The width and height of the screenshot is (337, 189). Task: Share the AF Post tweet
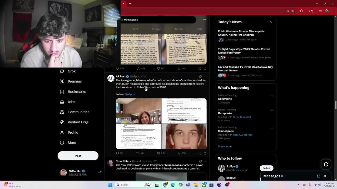point(205,153)
